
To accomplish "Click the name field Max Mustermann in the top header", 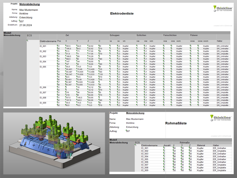I will [28, 10].
